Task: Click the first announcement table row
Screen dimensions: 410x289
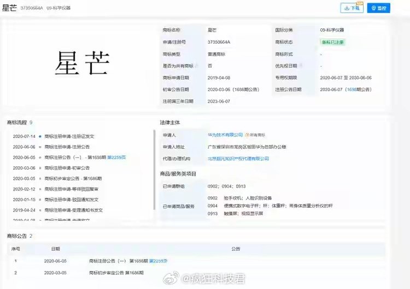Action: (x=196, y=261)
